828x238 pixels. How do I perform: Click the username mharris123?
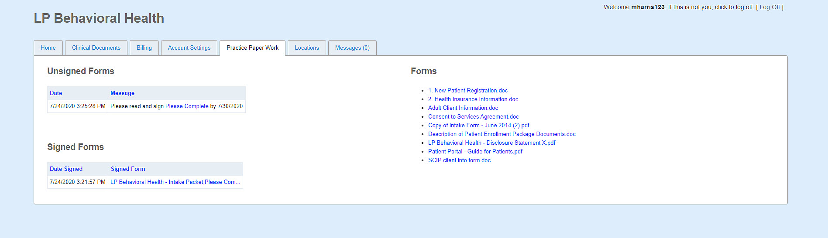pyautogui.click(x=648, y=7)
